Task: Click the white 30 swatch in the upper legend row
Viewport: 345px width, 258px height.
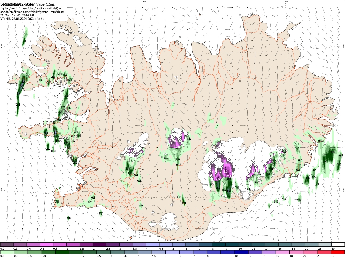Action: 338,245
